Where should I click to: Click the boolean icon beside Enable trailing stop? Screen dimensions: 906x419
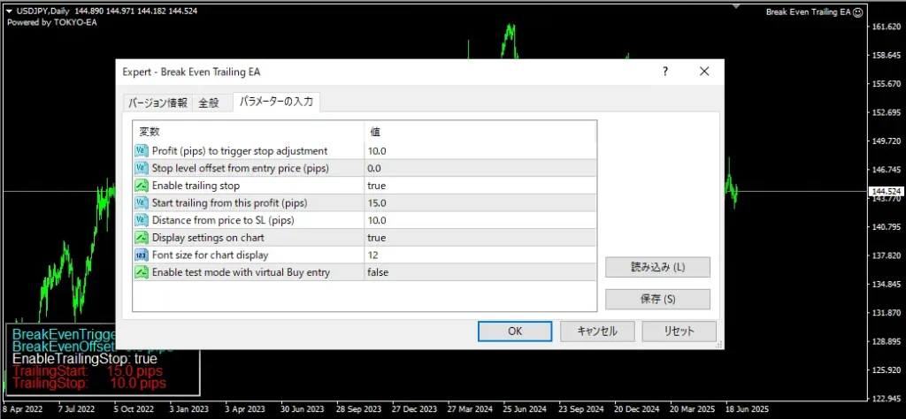point(142,186)
